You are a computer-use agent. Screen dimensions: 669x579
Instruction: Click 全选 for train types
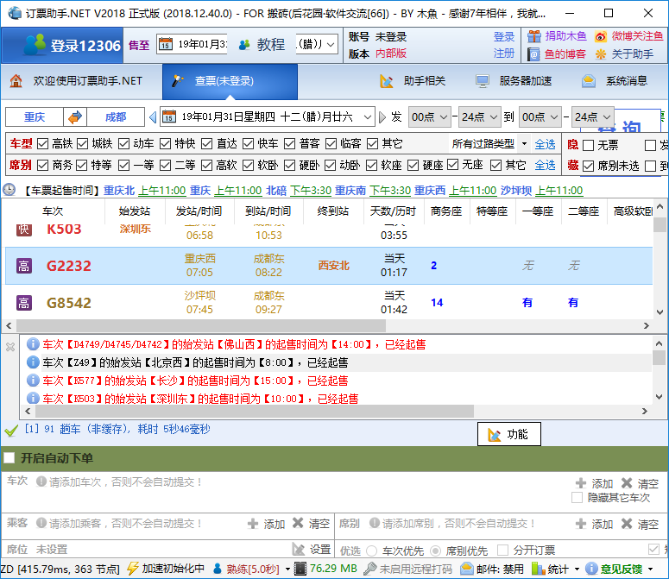pos(546,144)
